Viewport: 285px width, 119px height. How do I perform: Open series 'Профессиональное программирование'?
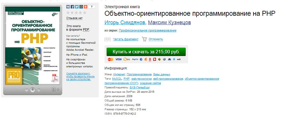[x=147, y=31]
